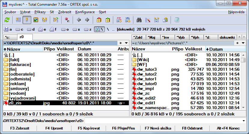Switch to thumbnail view icon
The width and height of the screenshot is (249, 134).
[x=36, y=20]
